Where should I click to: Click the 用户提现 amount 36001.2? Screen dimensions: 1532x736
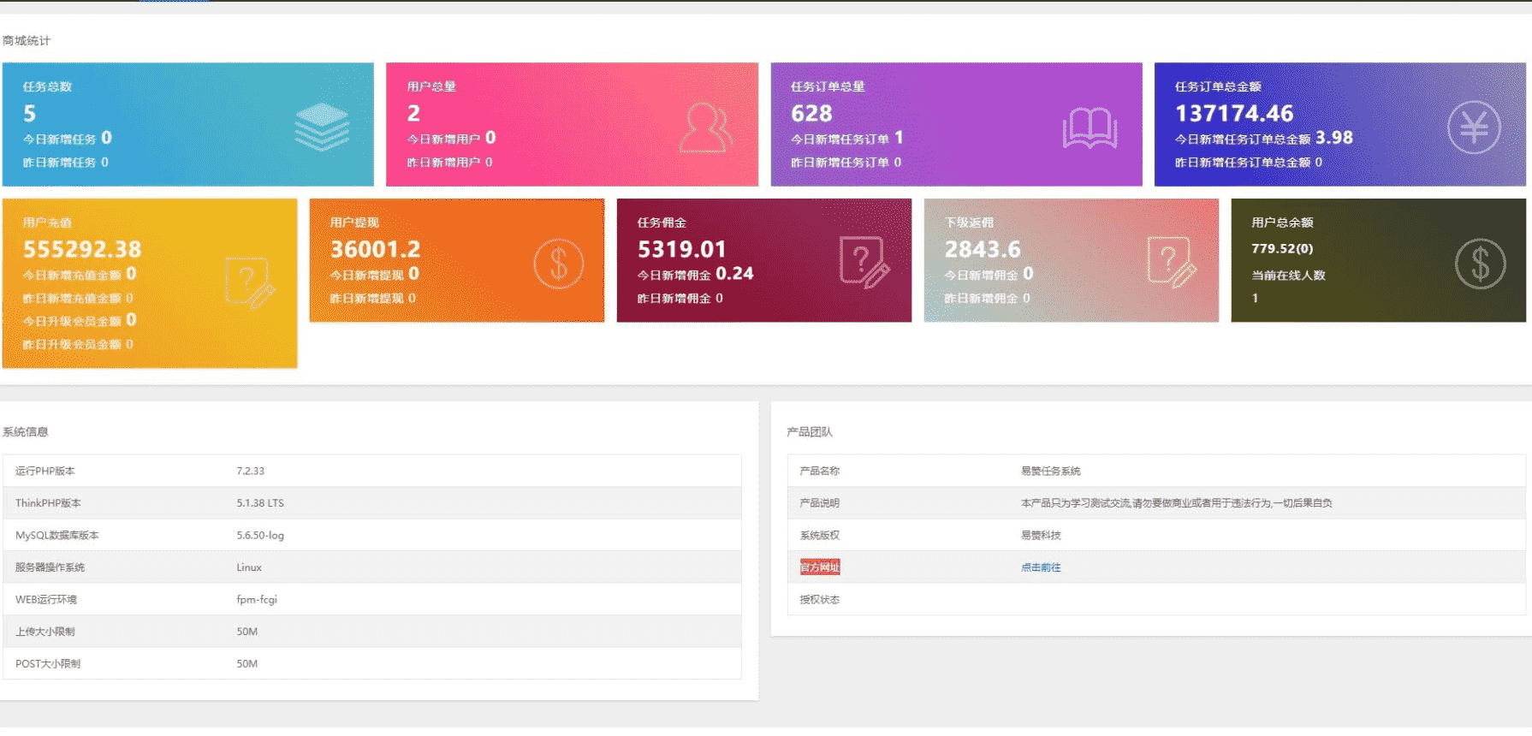point(376,249)
